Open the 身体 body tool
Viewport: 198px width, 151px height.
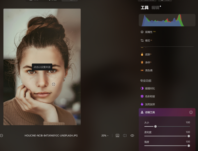(x=148, y=62)
